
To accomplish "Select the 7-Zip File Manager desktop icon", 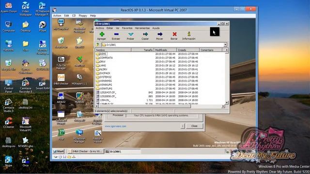I will point(61,62).
